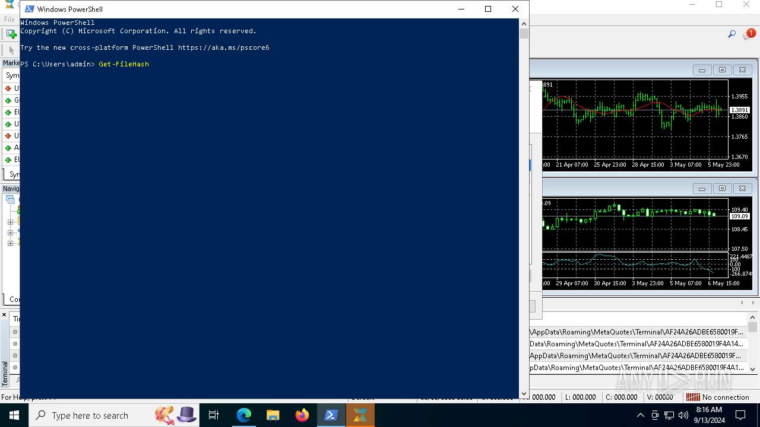Open the notification center
This screenshot has width=760, height=427.
740,415
